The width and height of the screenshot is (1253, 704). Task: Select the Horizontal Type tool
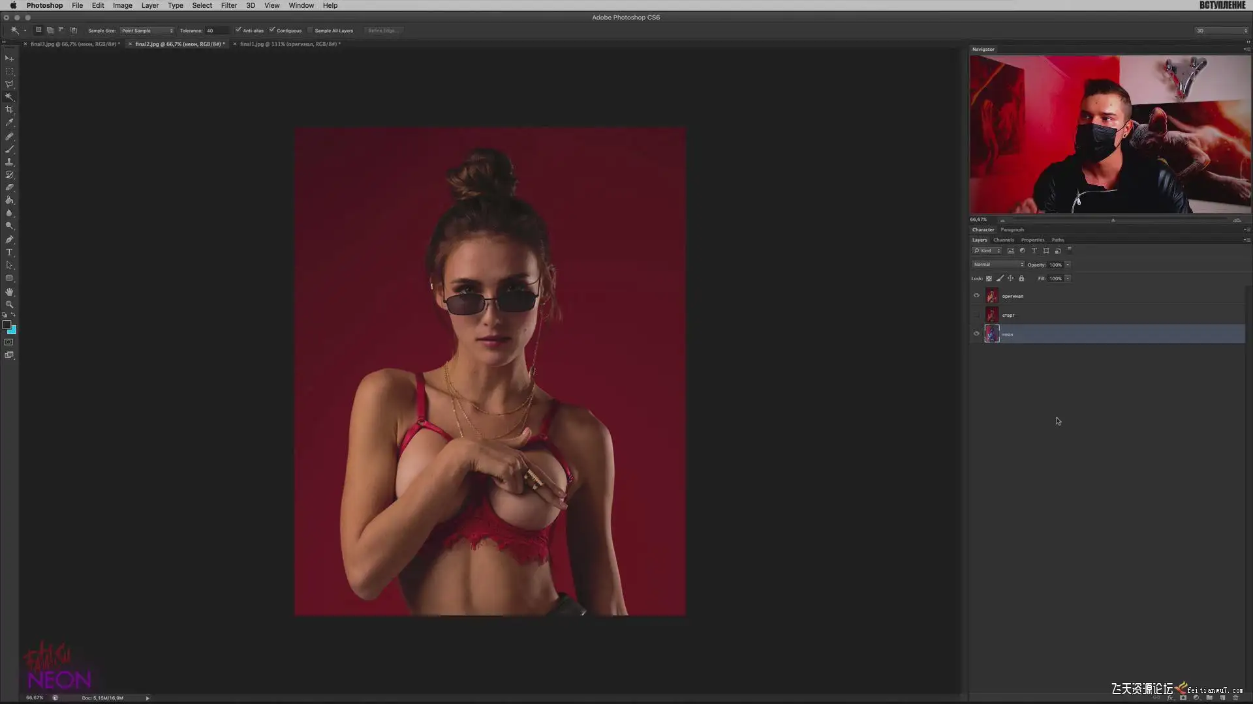coord(9,252)
